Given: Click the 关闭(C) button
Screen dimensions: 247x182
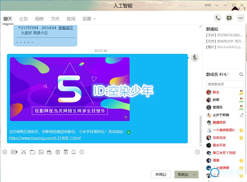Looking at the screenshot, I should pyautogui.click(x=161, y=175).
